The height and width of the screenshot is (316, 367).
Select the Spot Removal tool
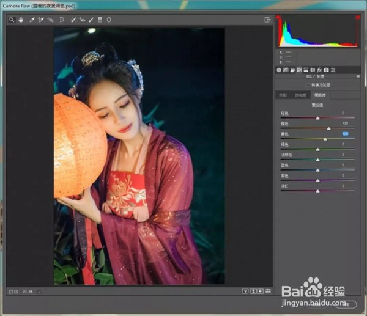pos(73,20)
